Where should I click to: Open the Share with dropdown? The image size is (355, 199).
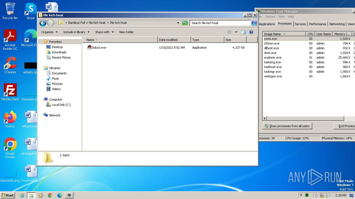(x=104, y=32)
